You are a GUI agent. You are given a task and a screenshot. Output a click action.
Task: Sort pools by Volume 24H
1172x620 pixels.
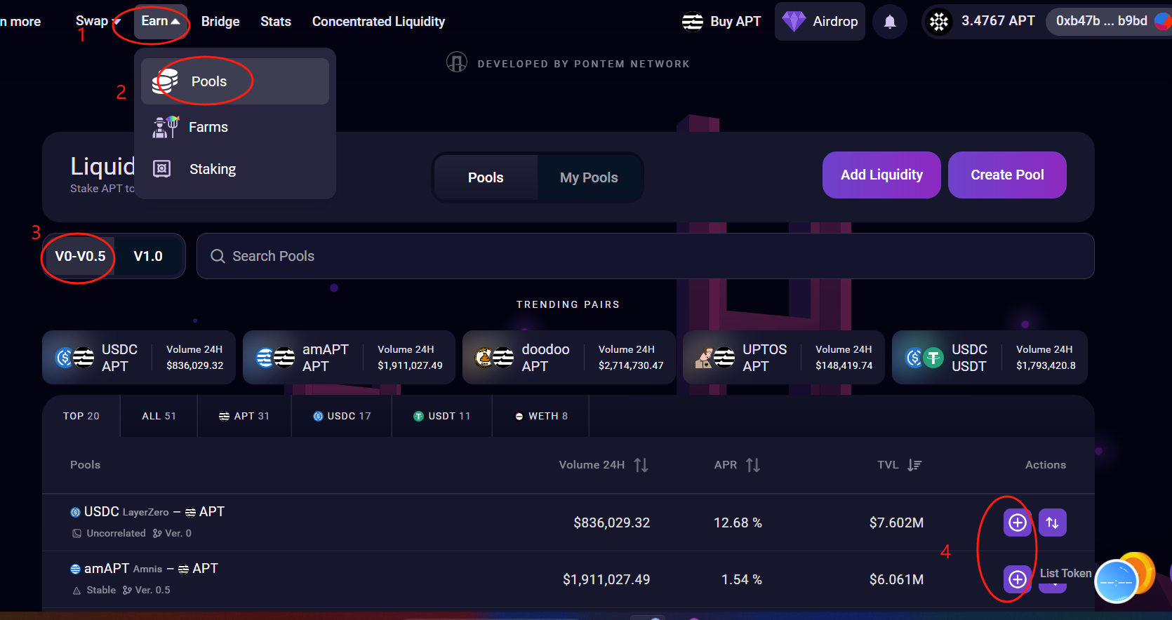pyautogui.click(x=641, y=465)
